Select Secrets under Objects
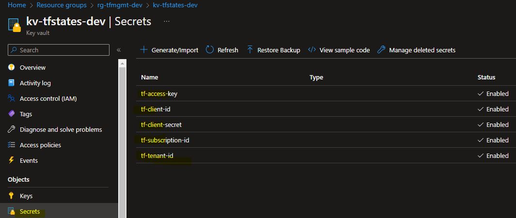Image resolution: width=516 pixels, height=218 pixels. click(30, 211)
